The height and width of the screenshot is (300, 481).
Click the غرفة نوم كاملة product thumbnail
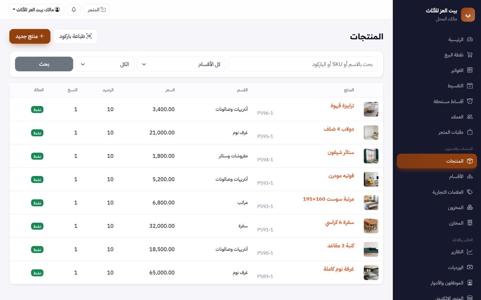(x=371, y=273)
